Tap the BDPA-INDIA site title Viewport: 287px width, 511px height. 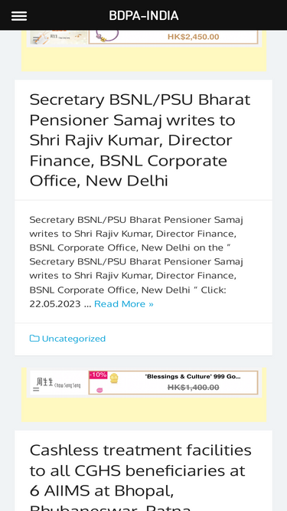[x=144, y=15]
